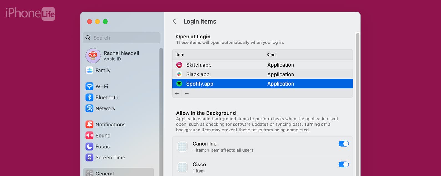Screen dimensions: 441x176
Task: Open Screen Time hourglass icon
Action: (89, 157)
